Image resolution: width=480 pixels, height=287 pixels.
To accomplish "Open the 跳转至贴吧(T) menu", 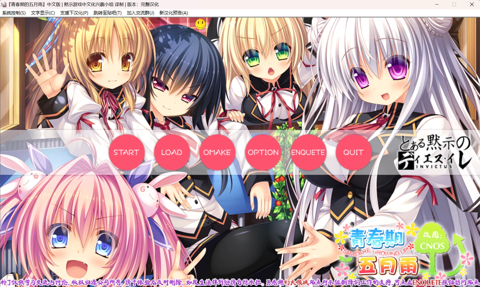I will click(x=107, y=13).
